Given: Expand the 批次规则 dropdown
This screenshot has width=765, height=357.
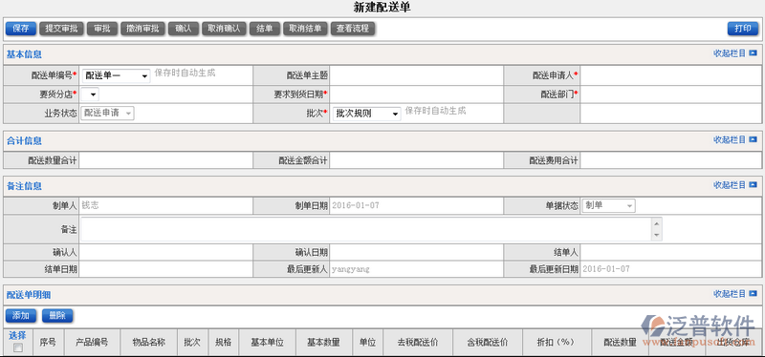Looking at the screenshot, I should click(367, 114).
